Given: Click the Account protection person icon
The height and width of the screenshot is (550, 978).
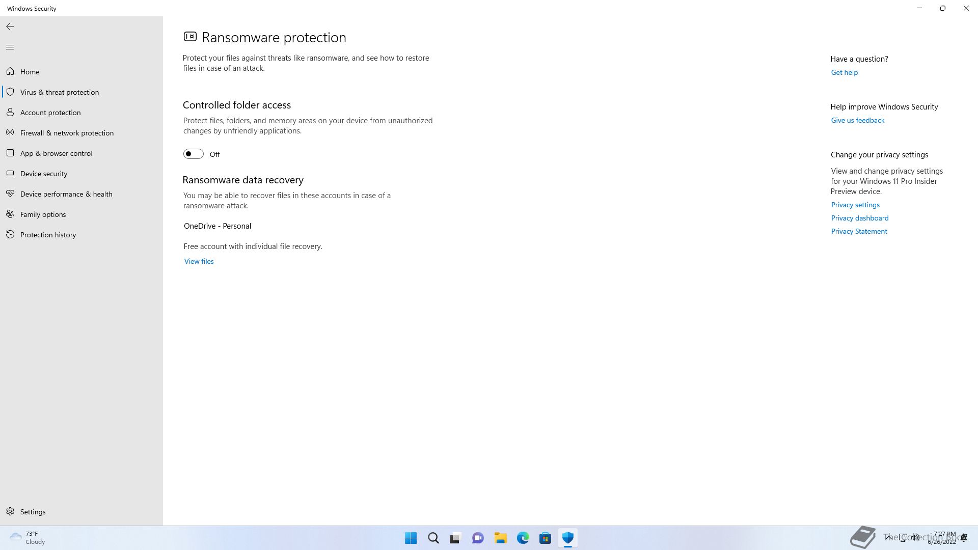Looking at the screenshot, I should [10, 113].
